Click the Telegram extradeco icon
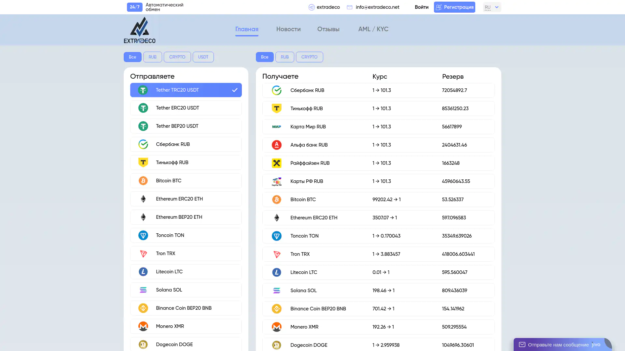625x351 pixels. (312, 7)
